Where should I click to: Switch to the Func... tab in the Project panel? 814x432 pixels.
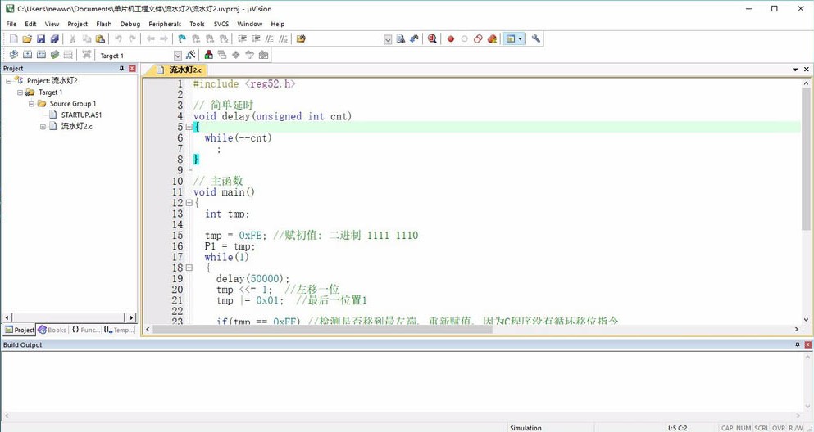[85, 330]
